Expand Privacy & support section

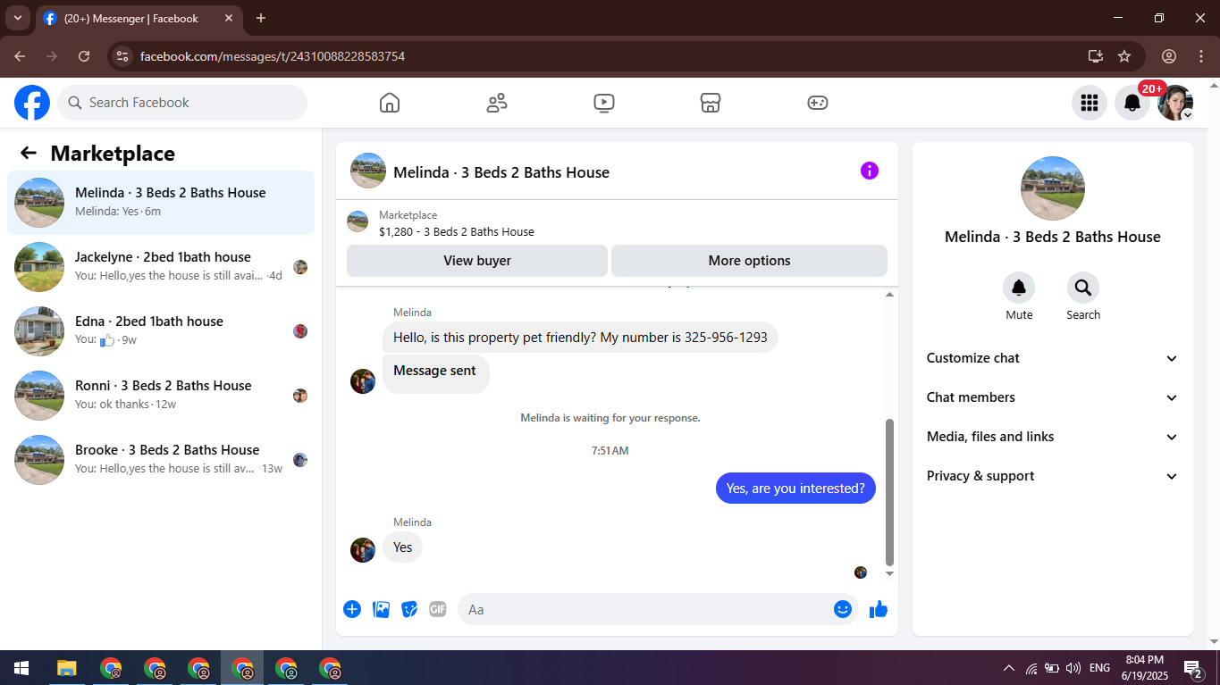(x=1053, y=476)
